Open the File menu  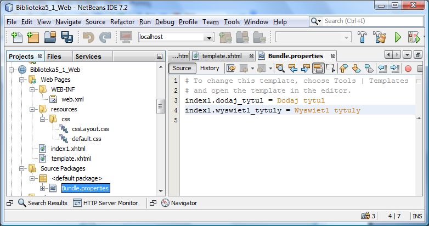click(12, 22)
